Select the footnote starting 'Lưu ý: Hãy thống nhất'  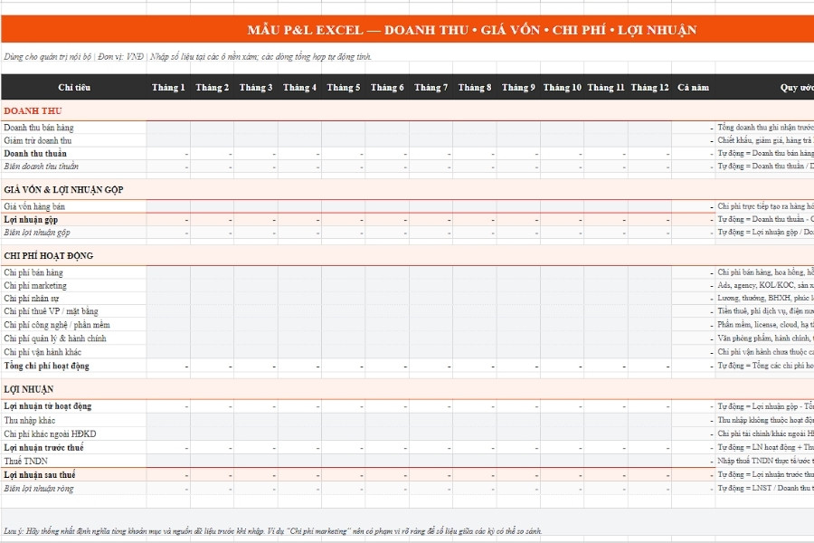point(272,531)
